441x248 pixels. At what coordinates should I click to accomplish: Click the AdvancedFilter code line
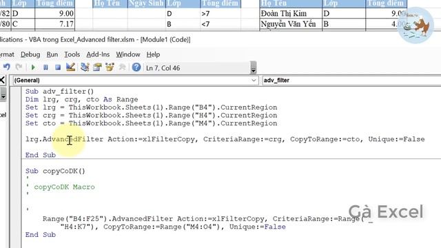225,139
